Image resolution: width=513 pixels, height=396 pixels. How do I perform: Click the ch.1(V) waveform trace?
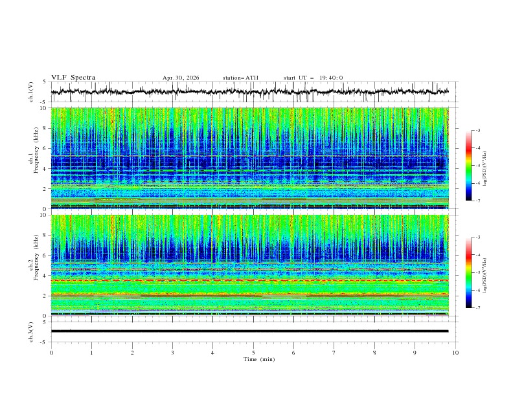pos(249,92)
